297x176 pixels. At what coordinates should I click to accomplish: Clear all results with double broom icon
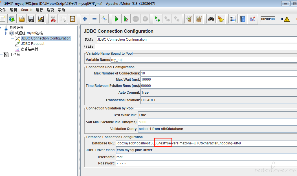pyautogui.click(x=199, y=19)
